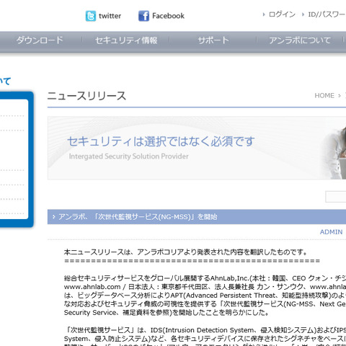346x346 pixels.
Task: Open the Facebook text link
Action: (x=168, y=16)
